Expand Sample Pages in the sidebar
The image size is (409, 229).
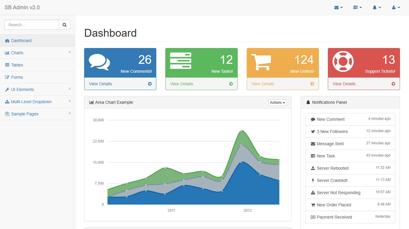coord(37,114)
